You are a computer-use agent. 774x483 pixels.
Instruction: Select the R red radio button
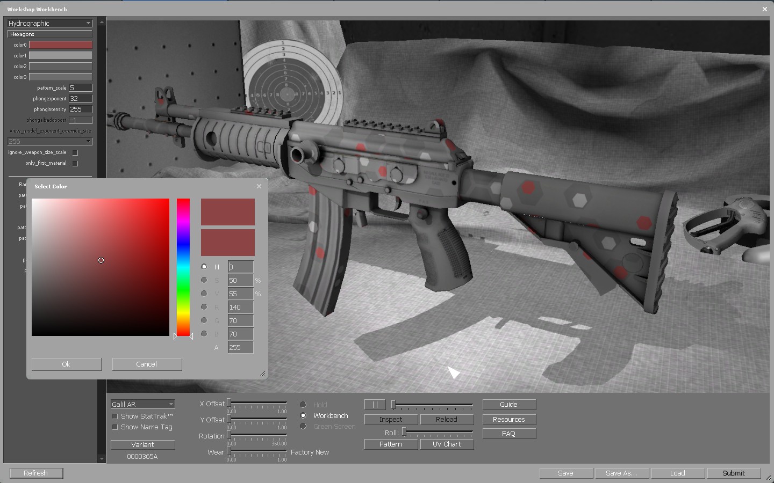pyautogui.click(x=204, y=307)
